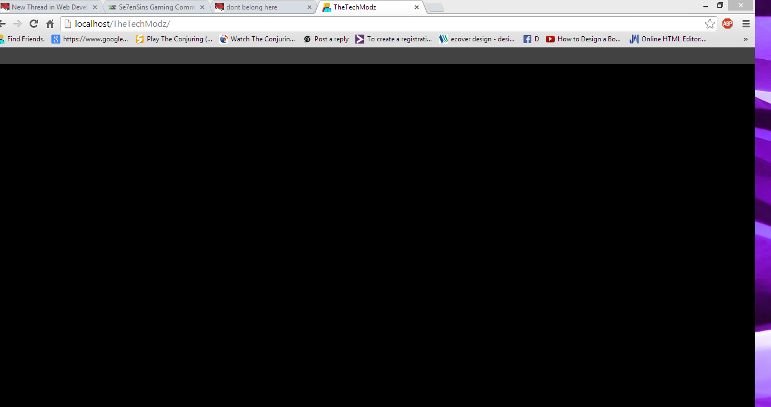
Task: Close the Chrome window
Action: coord(741,5)
